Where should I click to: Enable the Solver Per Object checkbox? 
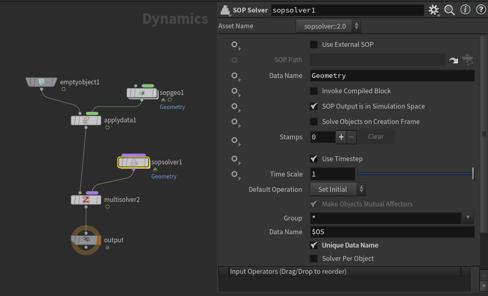tap(314, 258)
